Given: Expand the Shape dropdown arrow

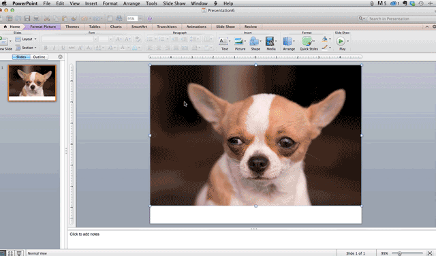Looking at the screenshot, I should point(260,41).
